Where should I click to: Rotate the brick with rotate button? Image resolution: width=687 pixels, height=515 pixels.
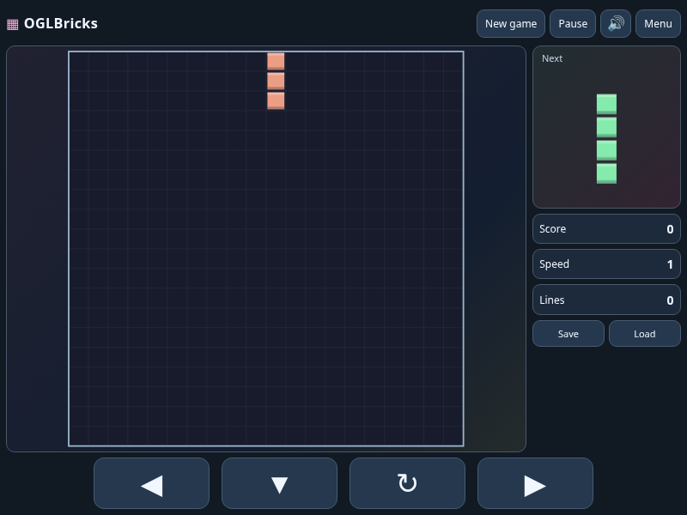click(407, 483)
